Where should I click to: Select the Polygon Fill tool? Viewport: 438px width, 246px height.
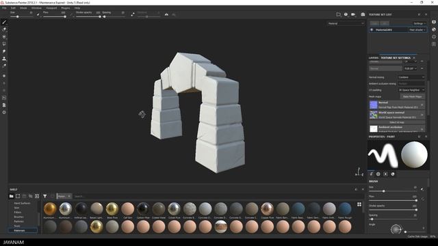[x=4, y=44]
